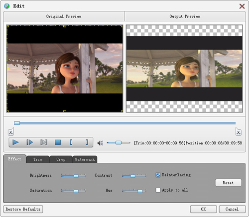Click the Edit window app icon
Viewport: 249px width, 217px height.
(7, 6)
